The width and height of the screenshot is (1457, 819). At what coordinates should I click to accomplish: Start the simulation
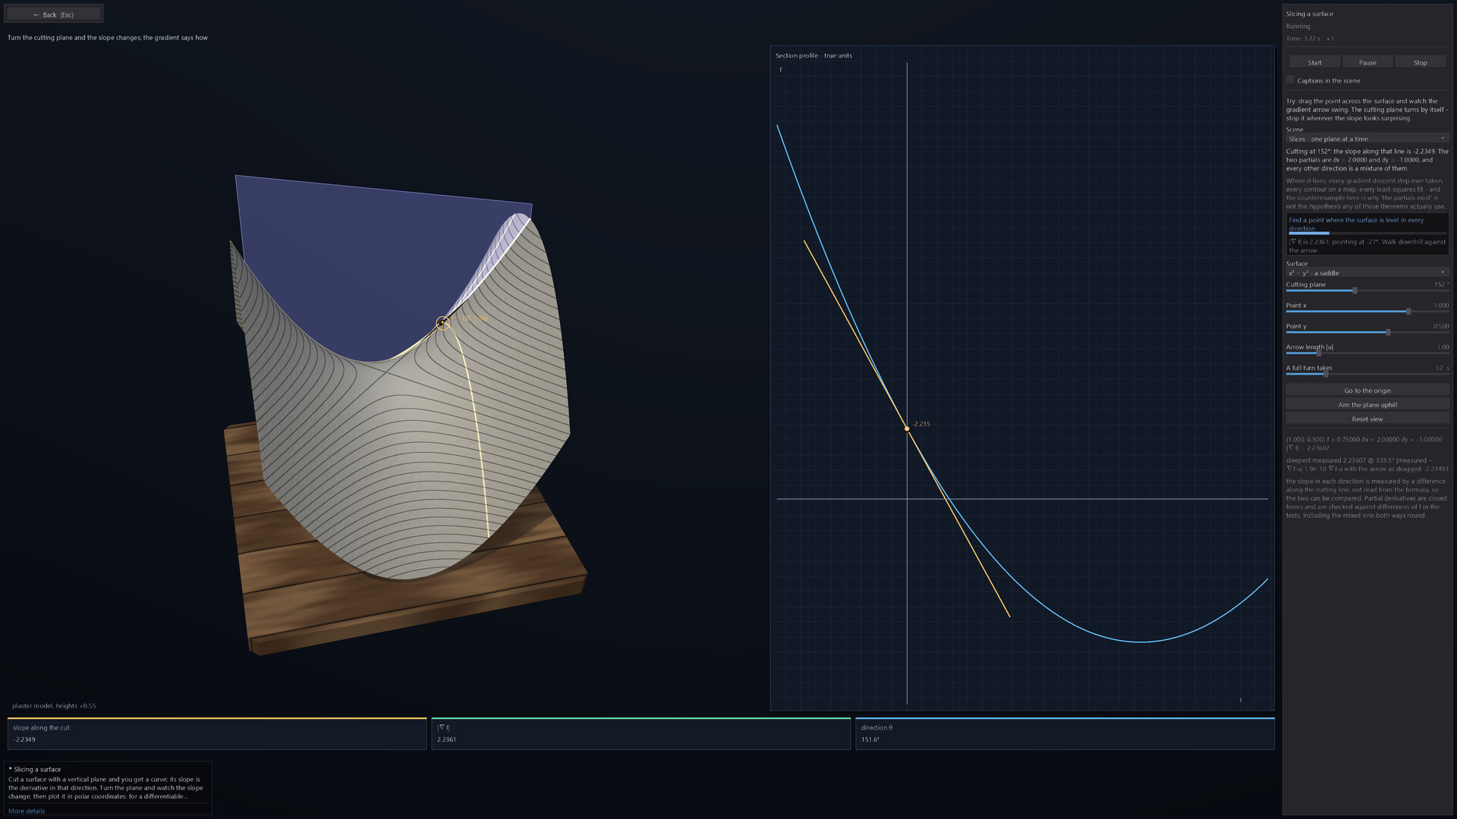click(1314, 62)
